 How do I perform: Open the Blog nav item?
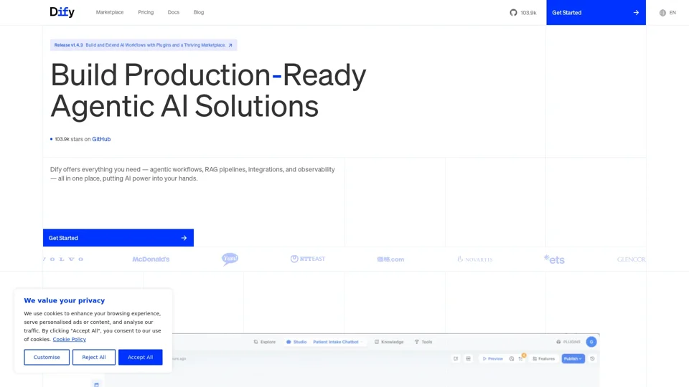tap(199, 12)
